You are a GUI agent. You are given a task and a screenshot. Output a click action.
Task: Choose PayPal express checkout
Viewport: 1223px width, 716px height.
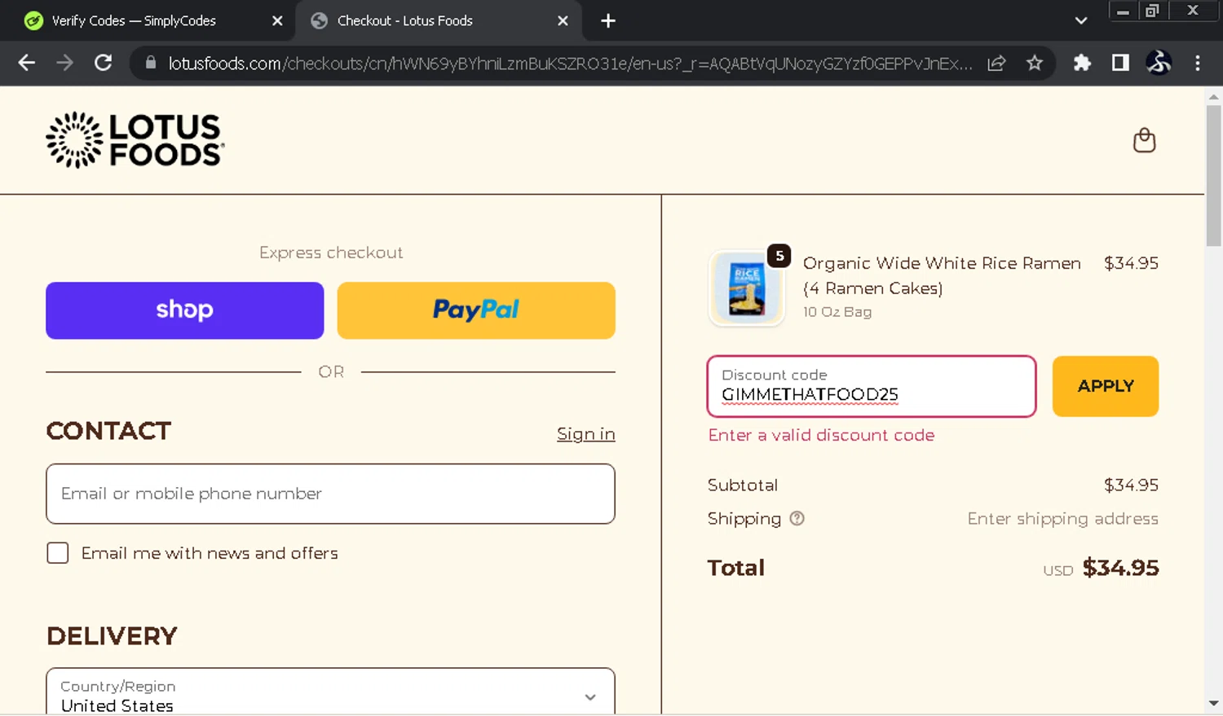pos(476,310)
